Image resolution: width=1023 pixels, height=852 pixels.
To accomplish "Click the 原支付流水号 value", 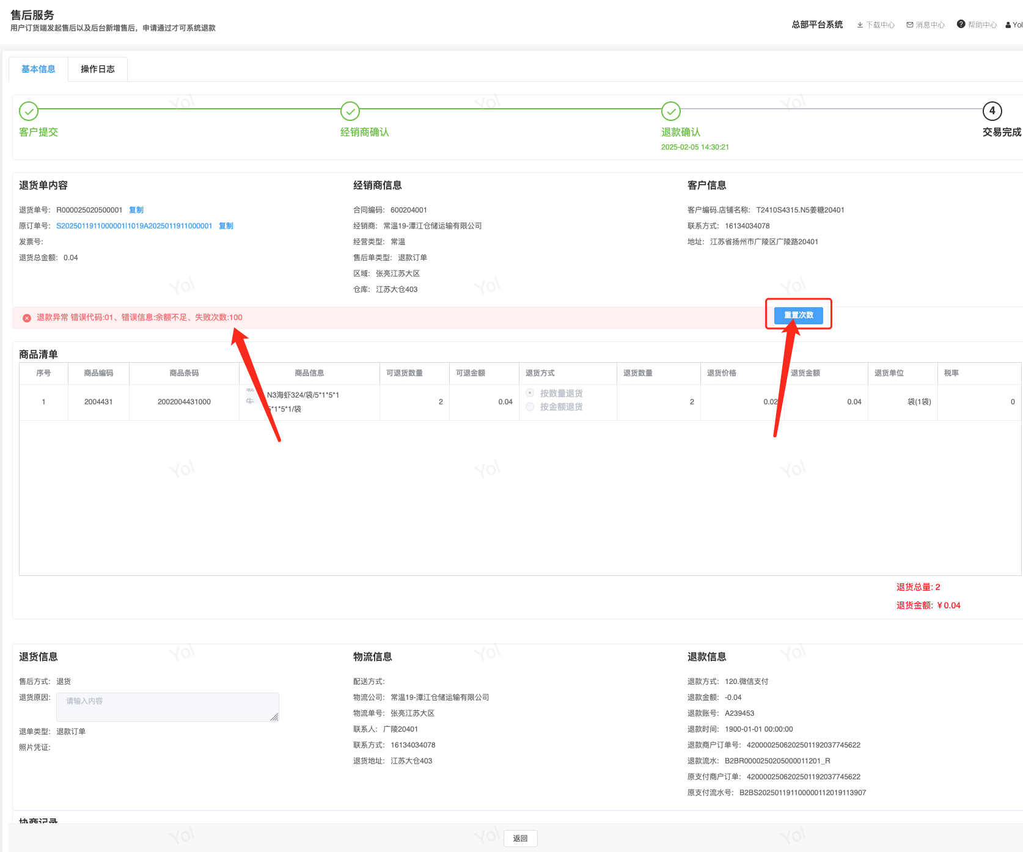I will click(x=803, y=793).
